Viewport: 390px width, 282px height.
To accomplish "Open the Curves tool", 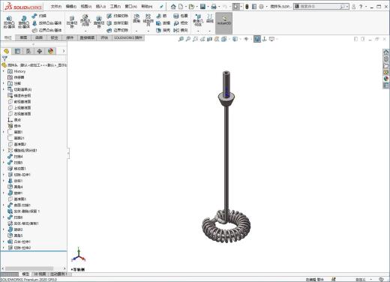I will [210, 19].
